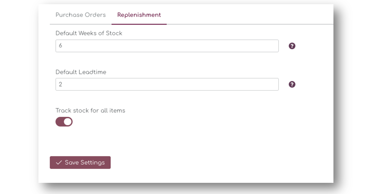Focus the Default Weeks of Stock field
Screen dimensions: 367x194
pyautogui.click(x=167, y=46)
